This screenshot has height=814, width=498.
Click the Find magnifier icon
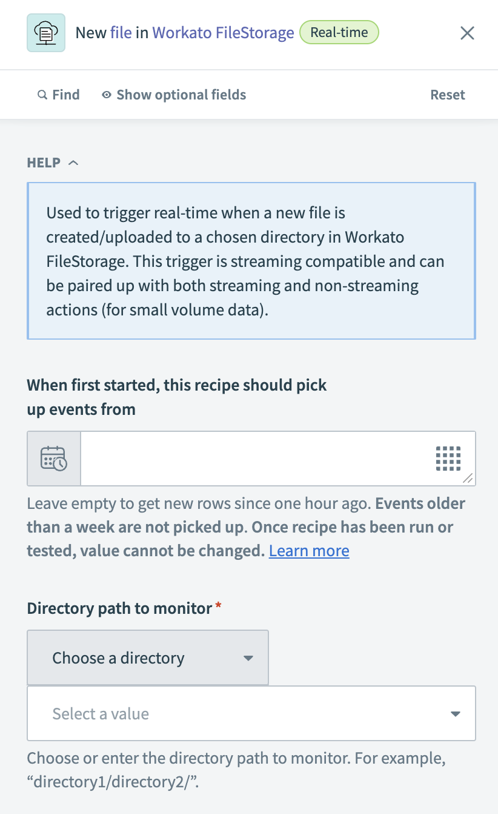click(x=42, y=95)
